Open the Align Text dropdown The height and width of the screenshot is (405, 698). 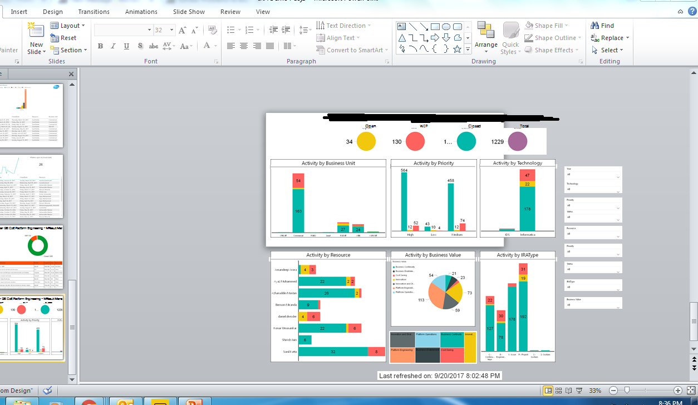coord(338,38)
